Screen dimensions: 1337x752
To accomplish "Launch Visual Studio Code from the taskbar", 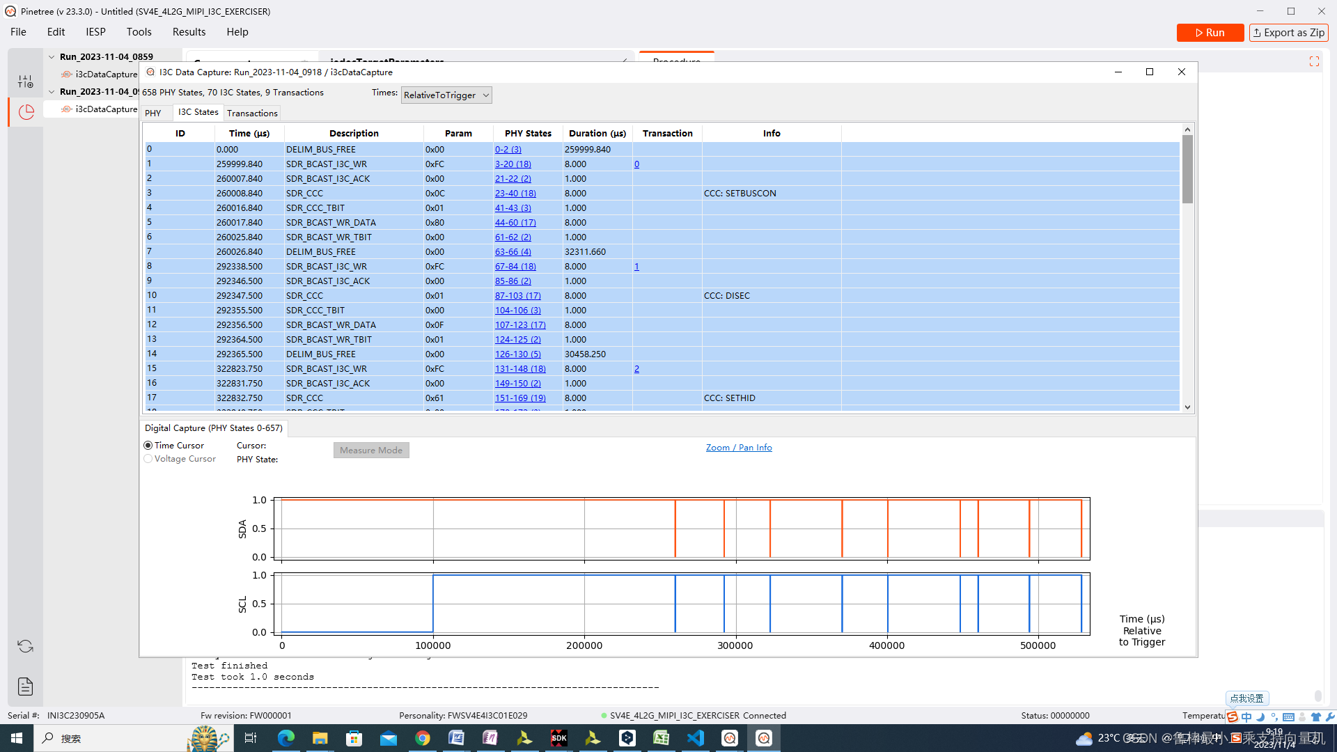I will [696, 738].
